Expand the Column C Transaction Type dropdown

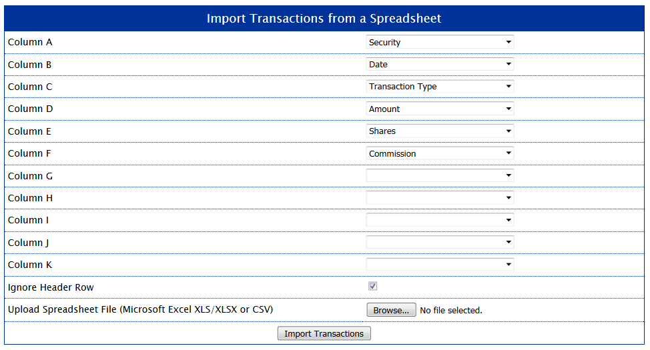point(440,87)
